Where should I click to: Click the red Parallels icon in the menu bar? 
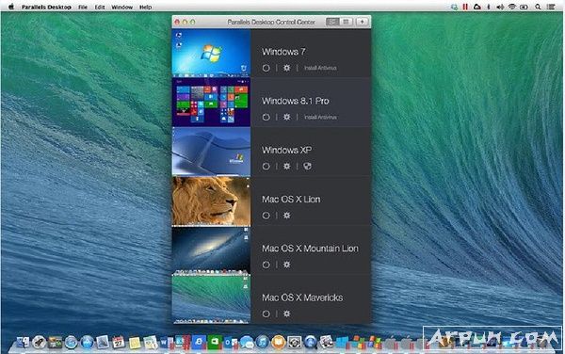pyautogui.click(x=465, y=7)
